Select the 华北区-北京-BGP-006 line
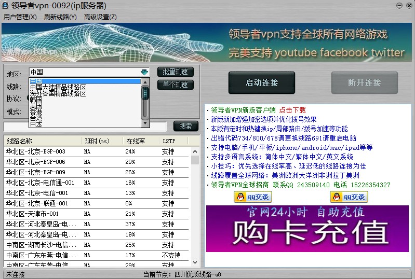 pyautogui.click(x=97, y=162)
